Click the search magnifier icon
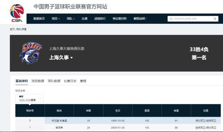This screenshot has height=132, width=223. tap(215, 19)
